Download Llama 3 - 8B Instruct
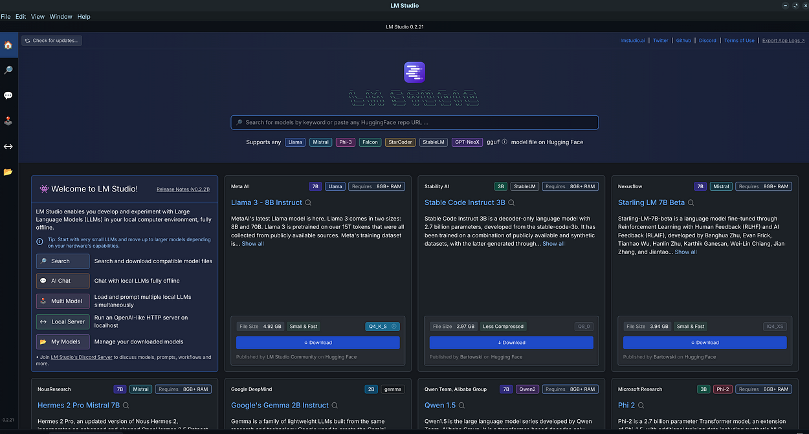809x434 pixels. point(318,343)
